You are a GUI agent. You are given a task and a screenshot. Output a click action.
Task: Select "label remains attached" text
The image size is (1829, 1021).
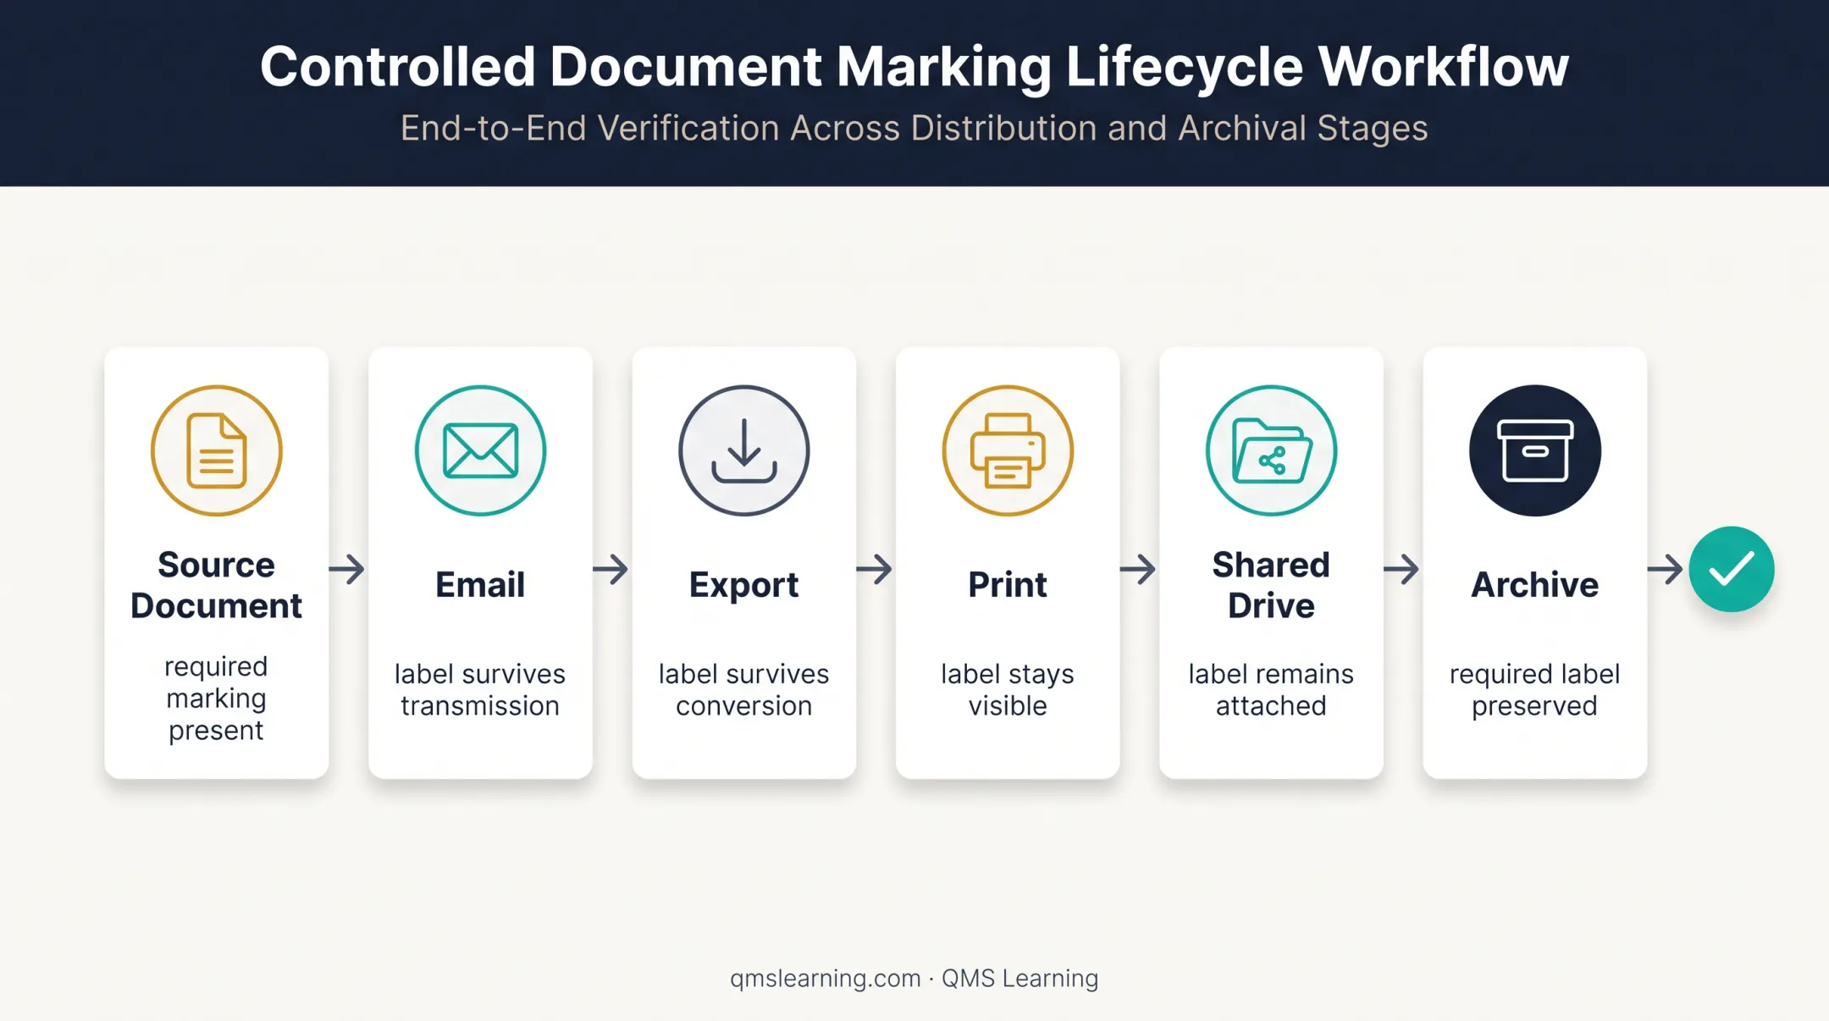click(1271, 690)
